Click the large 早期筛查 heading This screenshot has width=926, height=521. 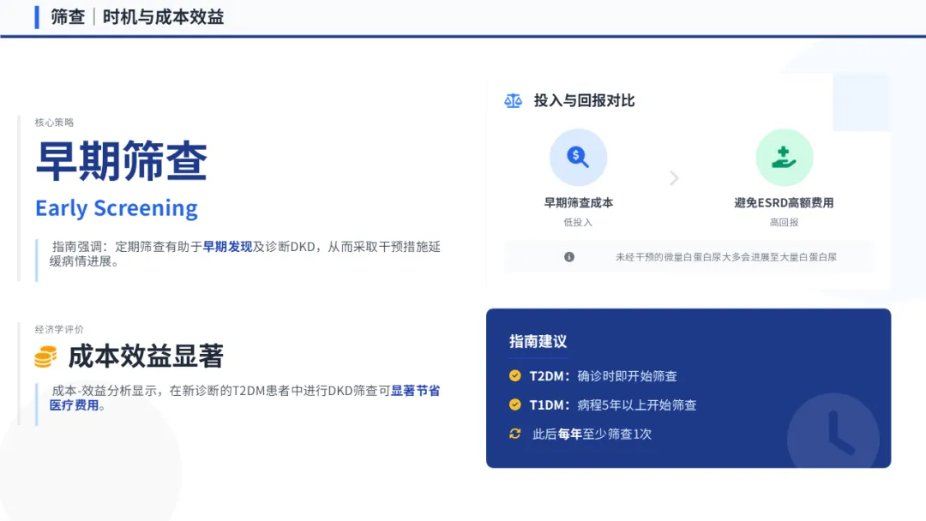pos(122,161)
